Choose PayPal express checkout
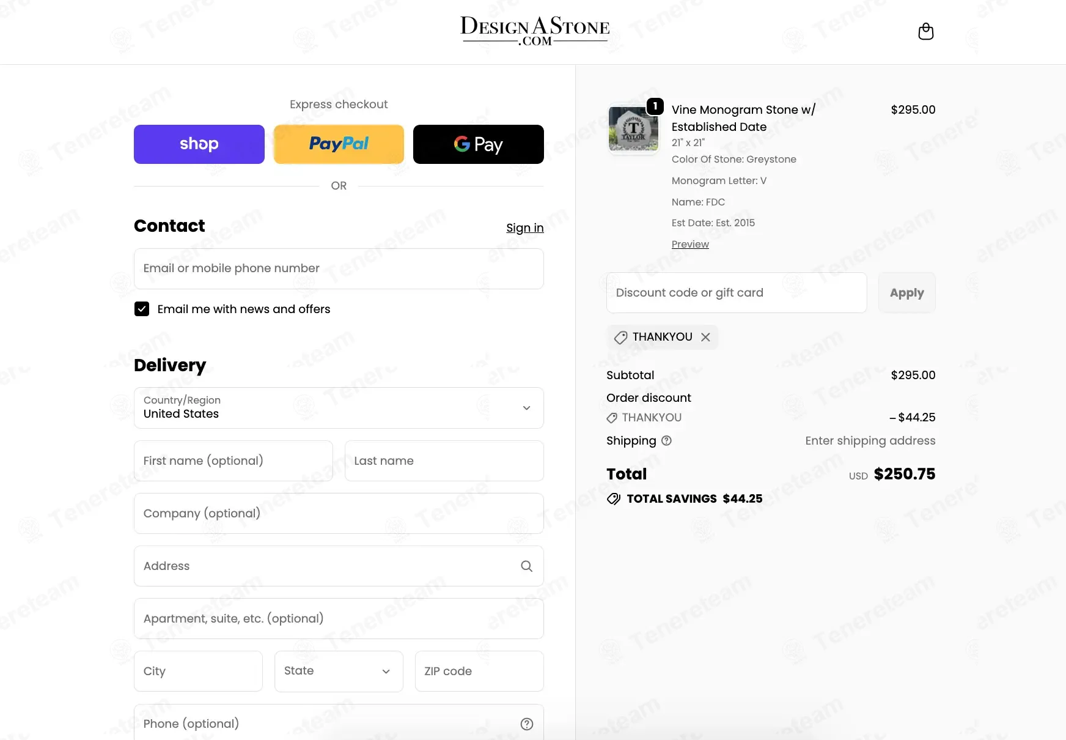The width and height of the screenshot is (1066, 740). point(339,144)
